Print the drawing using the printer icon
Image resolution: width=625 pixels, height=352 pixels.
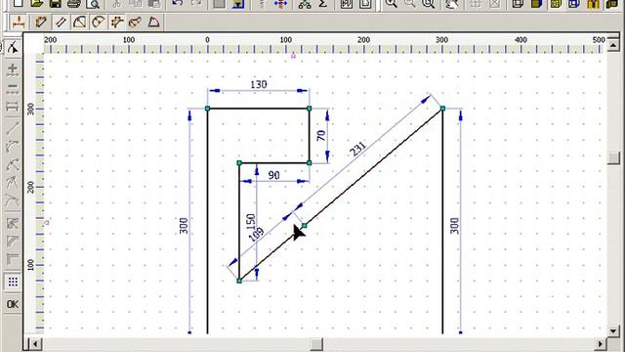click(74, 4)
